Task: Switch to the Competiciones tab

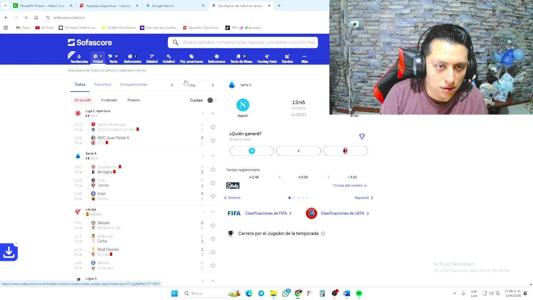Action: [134, 85]
